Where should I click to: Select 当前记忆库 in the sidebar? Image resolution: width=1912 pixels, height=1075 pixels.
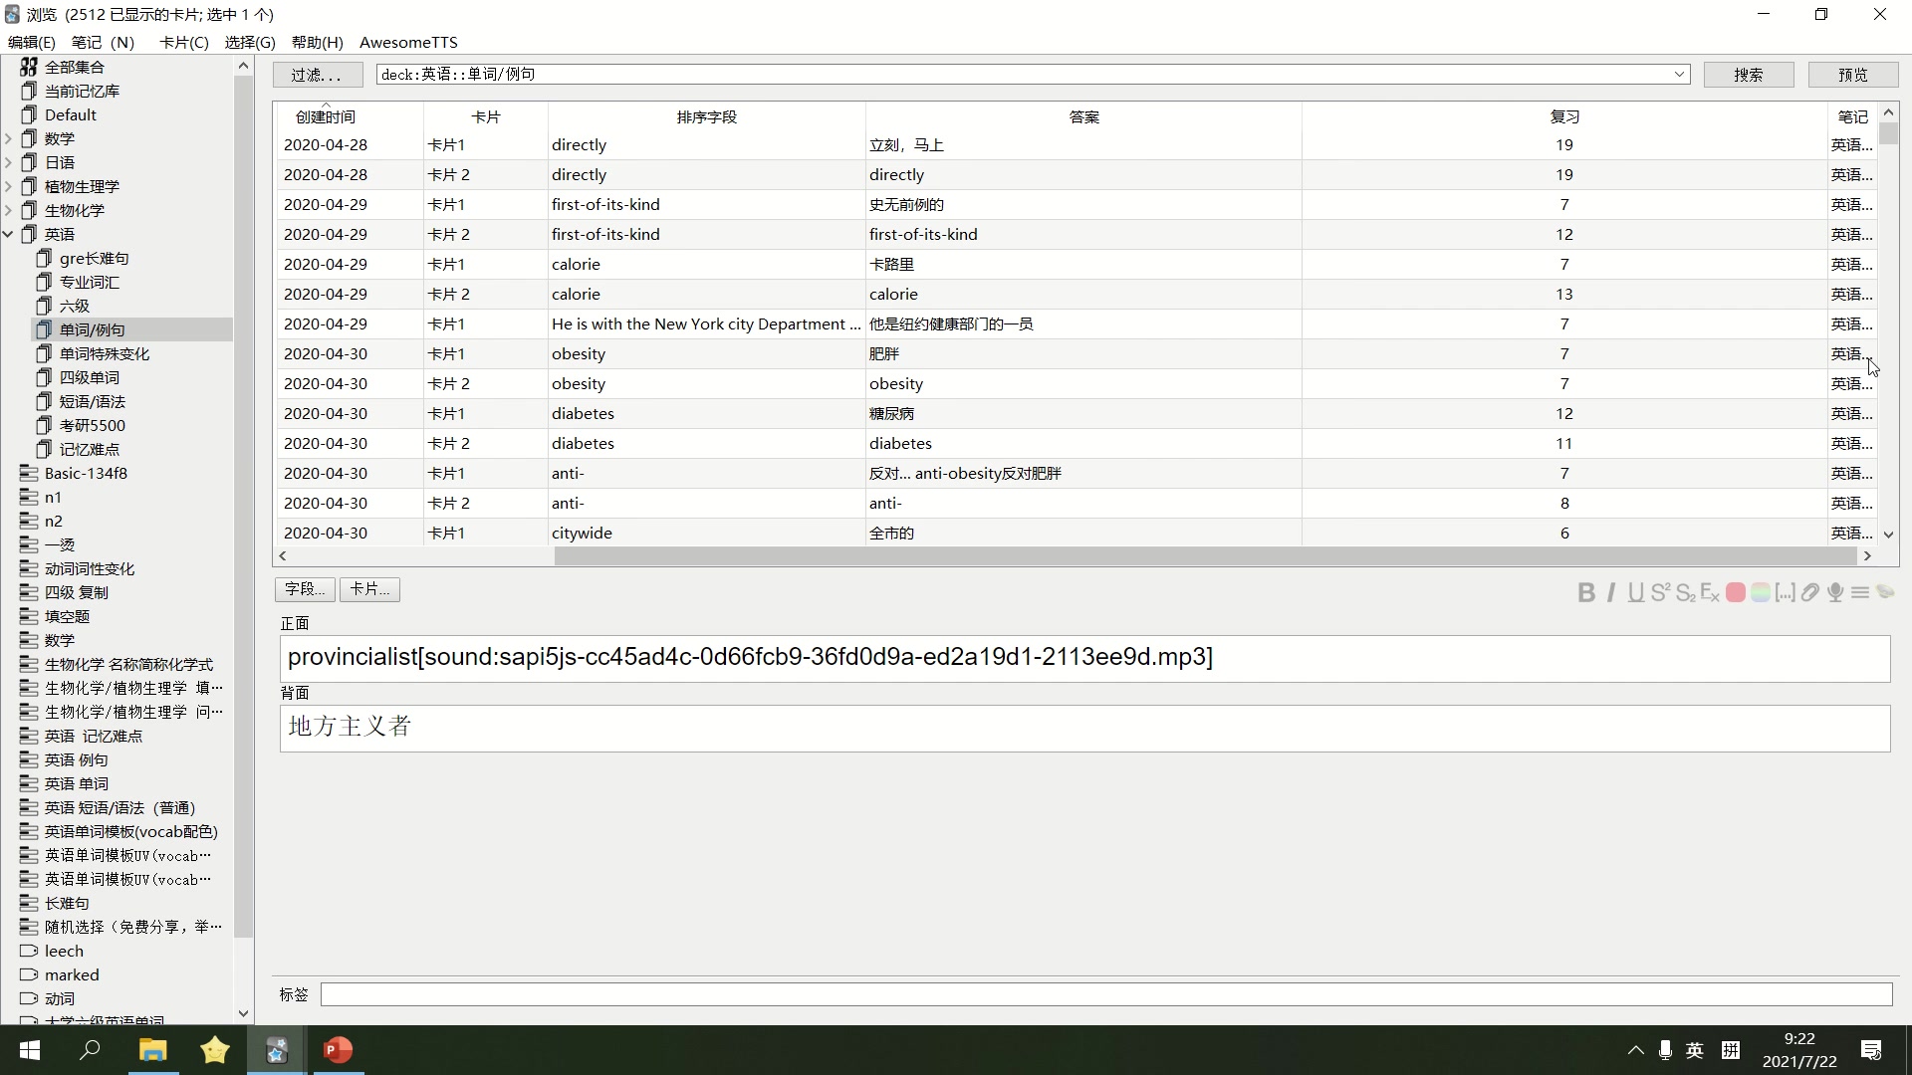82,91
